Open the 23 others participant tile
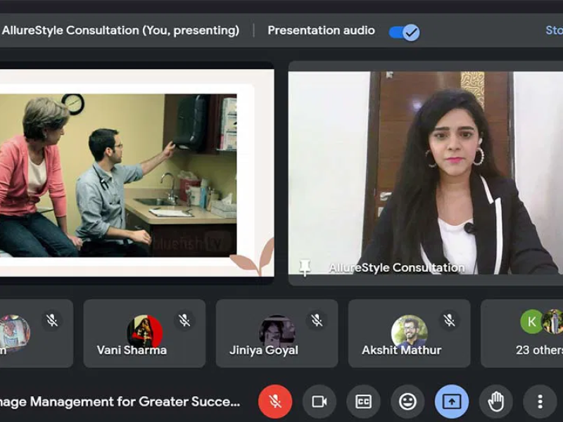Viewport: 563px width, 422px height. click(x=521, y=333)
